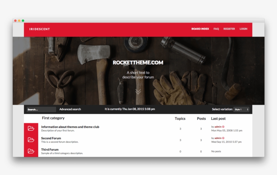This screenshot has width=277, height=175.
Task: Click the Second Forum folder icon
Action: (x=31, y=140)
